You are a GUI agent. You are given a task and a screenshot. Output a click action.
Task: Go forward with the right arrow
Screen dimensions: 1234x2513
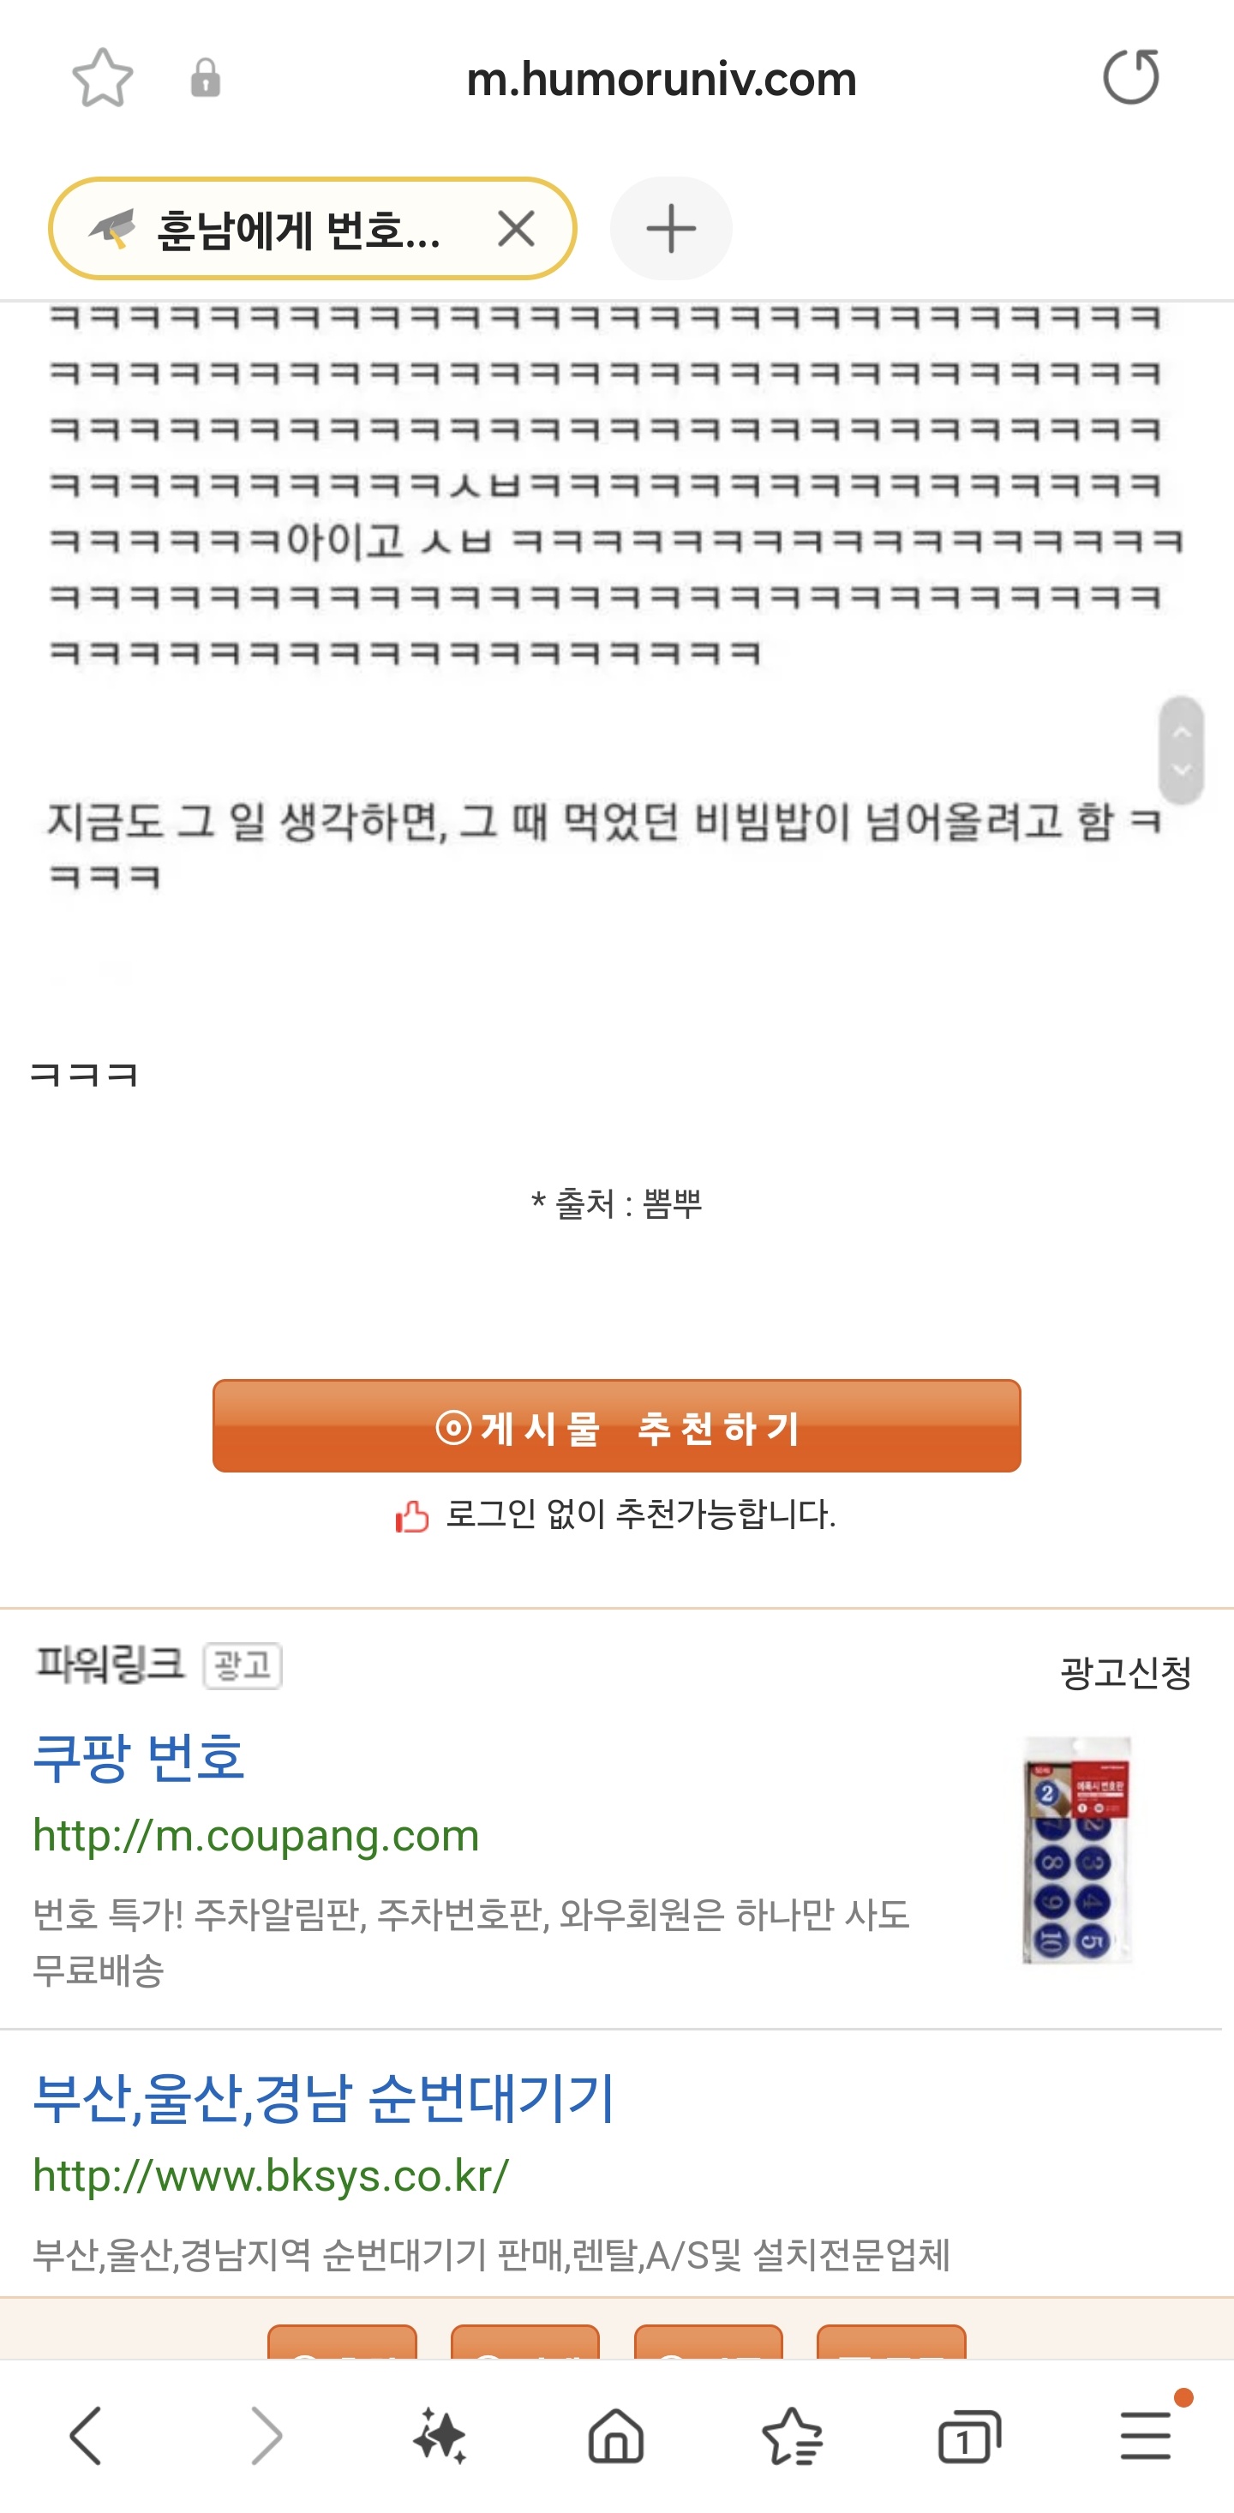click(x=266, y=2436)
